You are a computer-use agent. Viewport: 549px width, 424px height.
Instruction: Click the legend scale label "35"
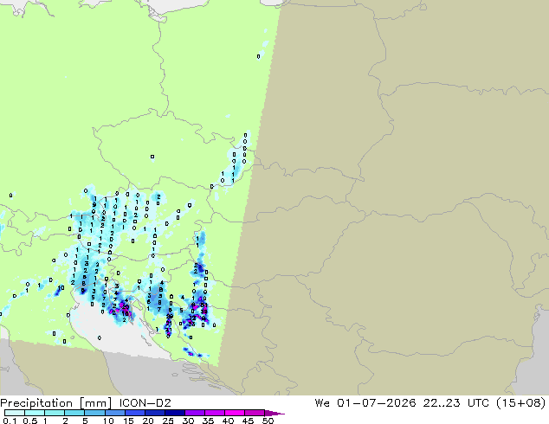coord(208,421)
